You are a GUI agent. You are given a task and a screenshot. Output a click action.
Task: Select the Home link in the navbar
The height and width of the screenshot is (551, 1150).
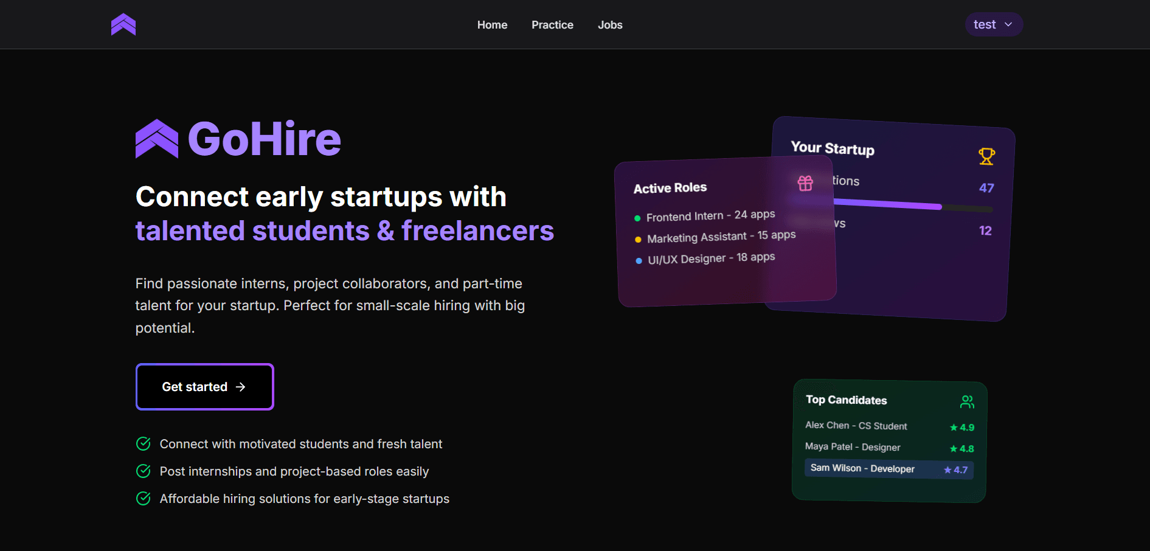tap(492, 25)
